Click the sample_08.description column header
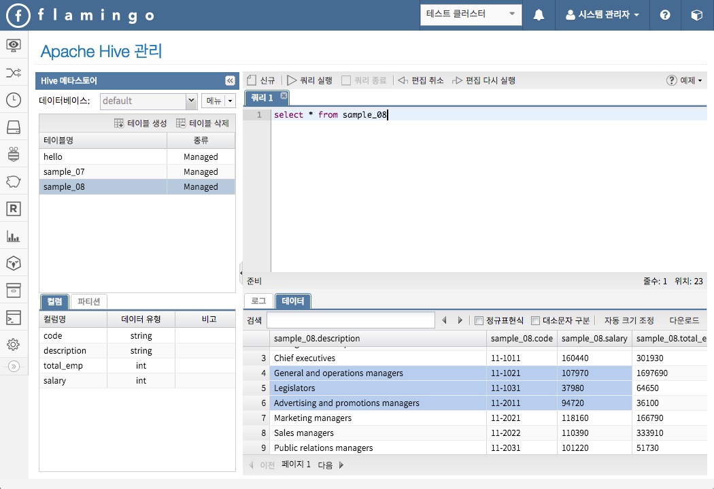This screenshot has width=714, height=489. pos(378,339)
